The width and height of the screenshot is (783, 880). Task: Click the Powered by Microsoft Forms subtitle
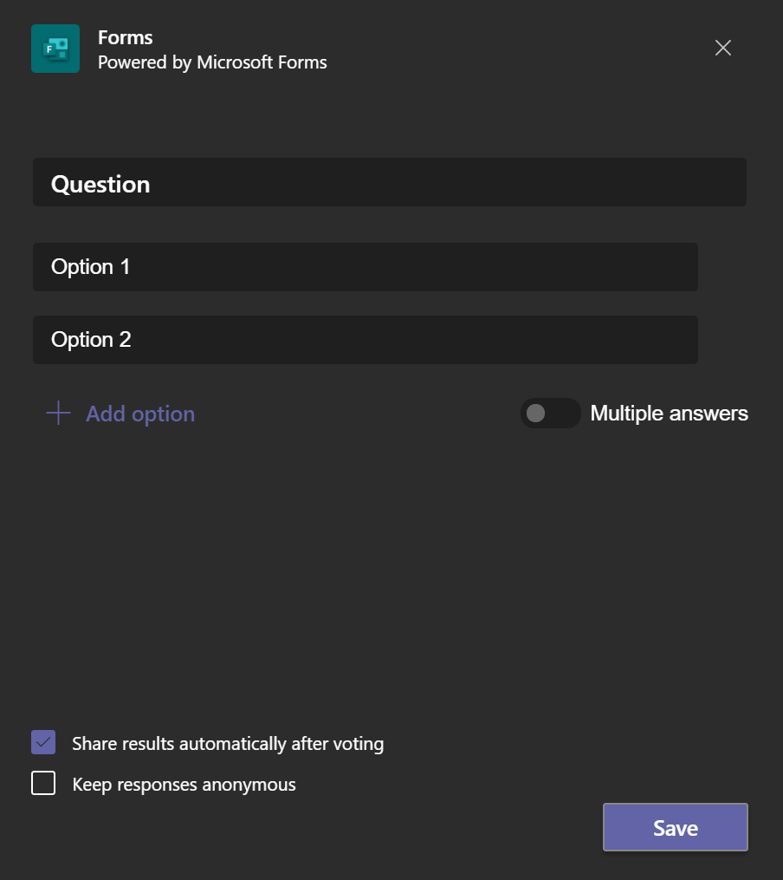[x=212, y=62]
